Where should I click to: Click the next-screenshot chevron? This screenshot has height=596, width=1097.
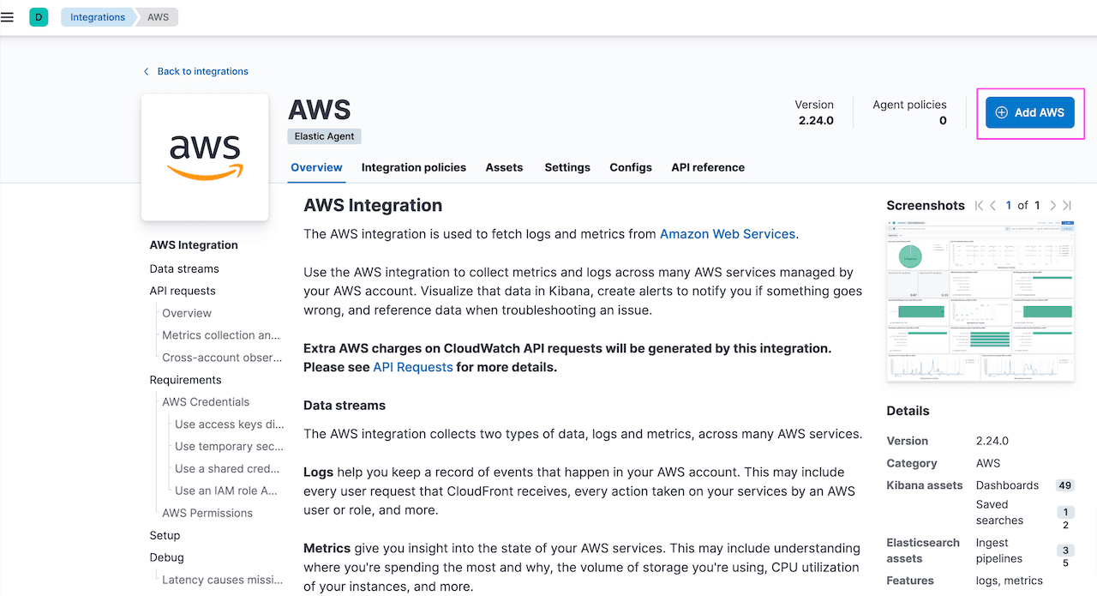click(1052, 205)
